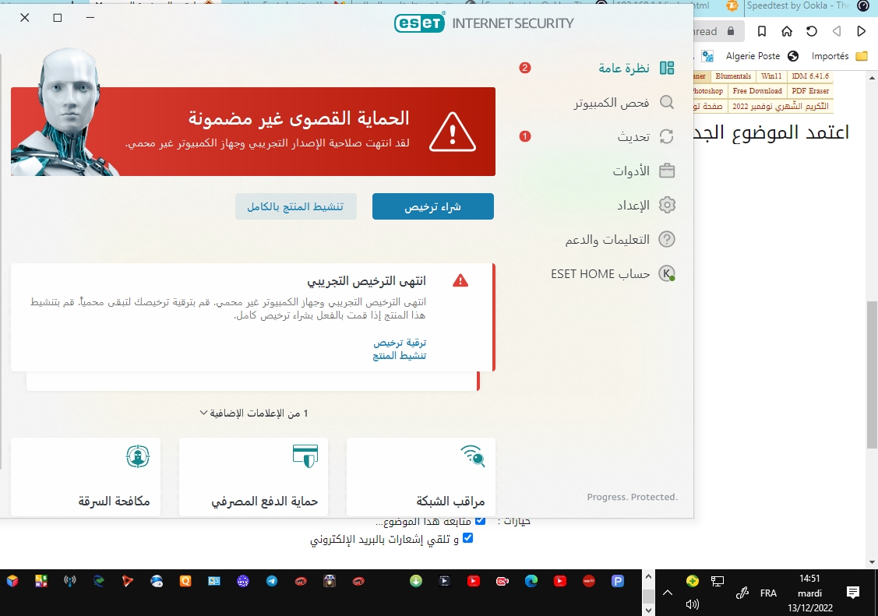Open the Win11 link on webpage

click(771, 76)
